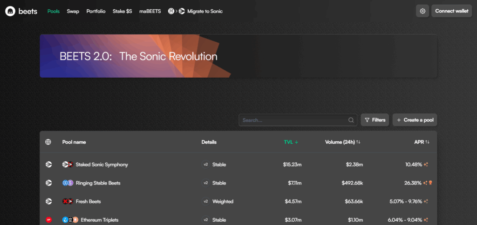Sort pools by APR column
The image size is (477, 225).
click(x=422, y=142)
